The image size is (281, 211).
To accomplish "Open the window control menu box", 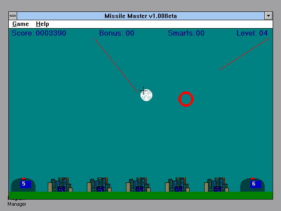I will click(x=13, y=16).
